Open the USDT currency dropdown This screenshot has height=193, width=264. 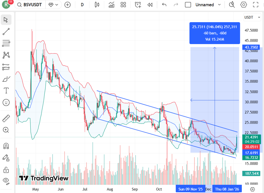(x=252, y=17)
